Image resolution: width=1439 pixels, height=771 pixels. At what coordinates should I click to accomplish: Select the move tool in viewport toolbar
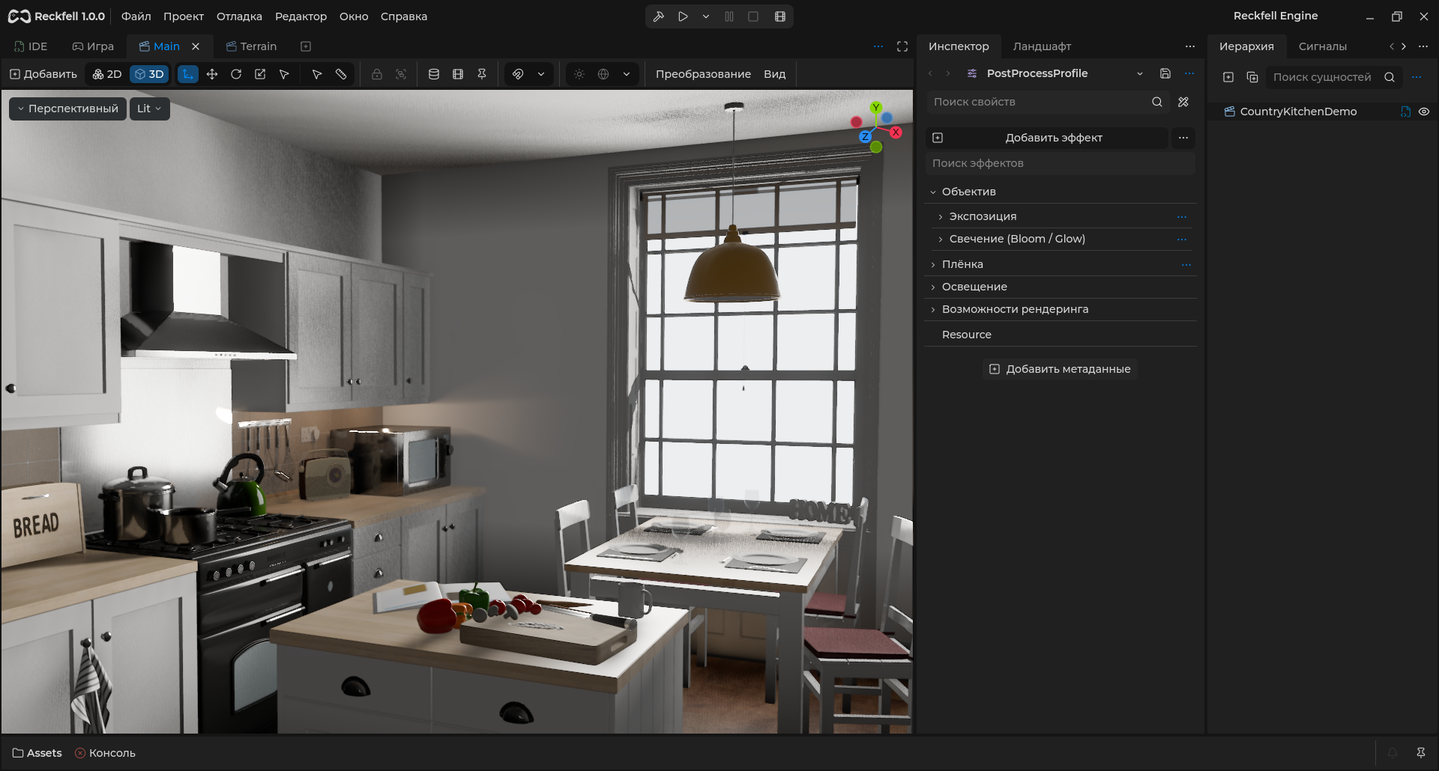(212, 74)
